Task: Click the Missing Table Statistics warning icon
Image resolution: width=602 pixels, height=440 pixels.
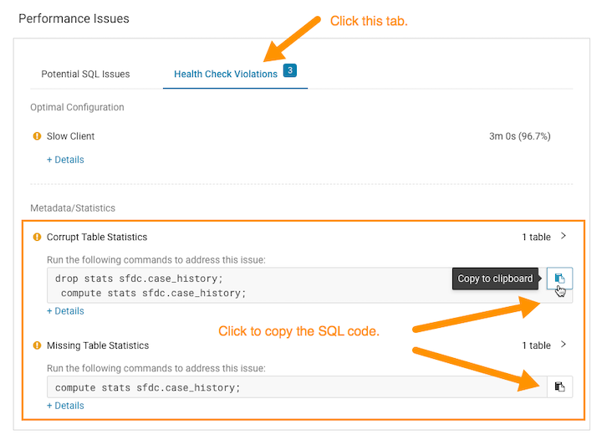Action: pos(37,345)
